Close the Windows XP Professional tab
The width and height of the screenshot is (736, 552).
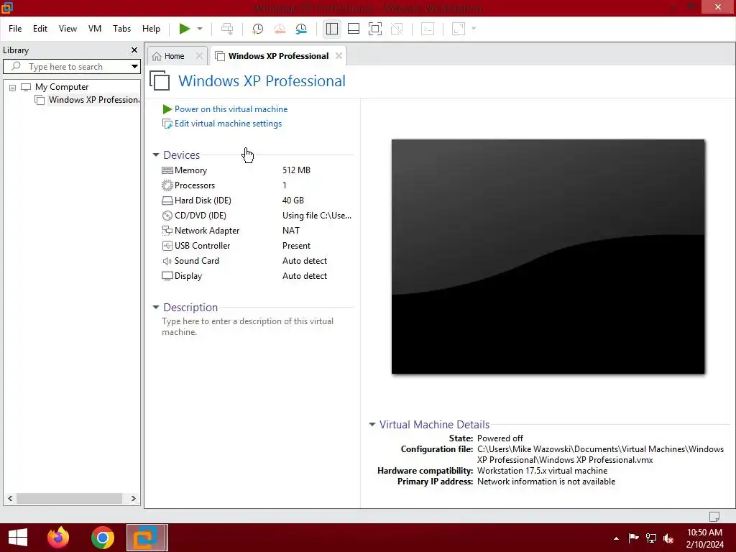339,56
